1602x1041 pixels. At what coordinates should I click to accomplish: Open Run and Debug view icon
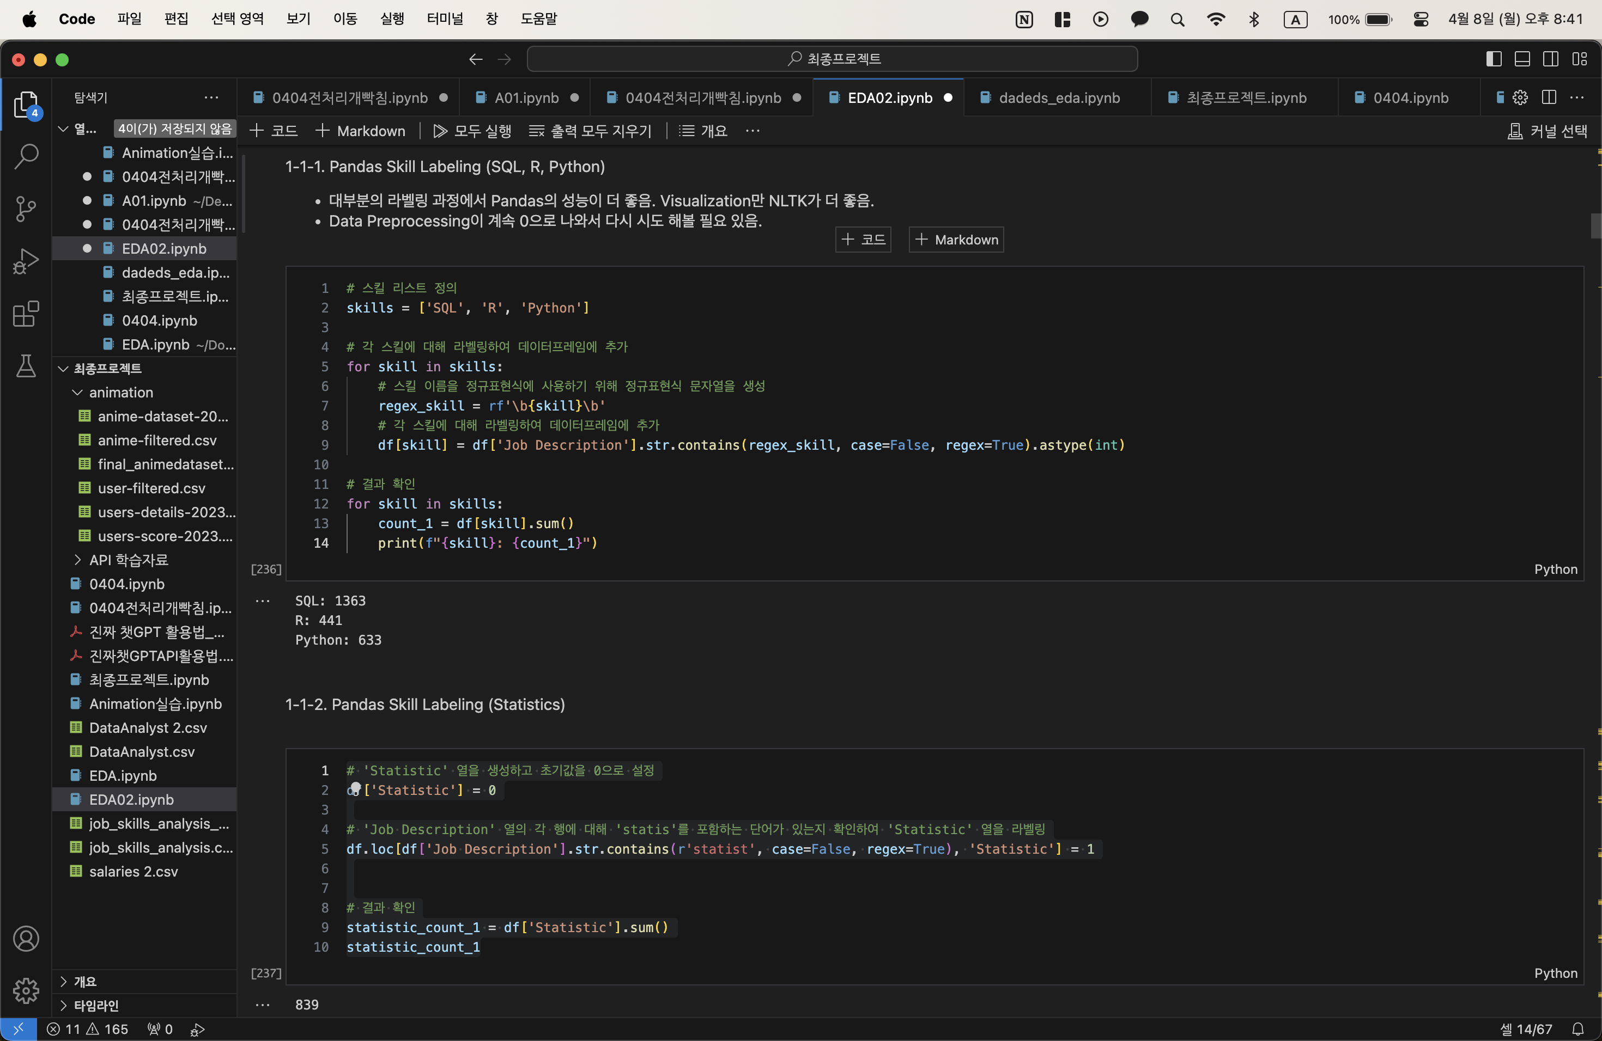pyautogui.click(x=26, y=261)
